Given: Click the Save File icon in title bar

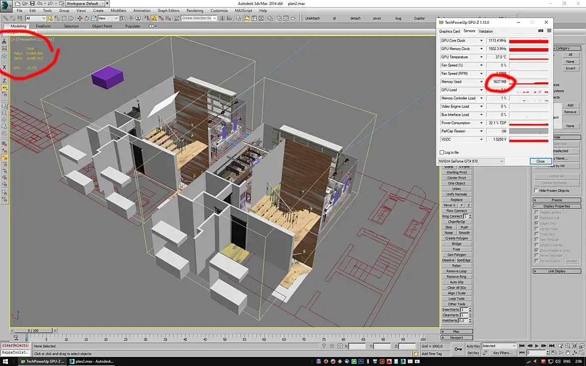Looking at the screenshot, I should point(32,3).
